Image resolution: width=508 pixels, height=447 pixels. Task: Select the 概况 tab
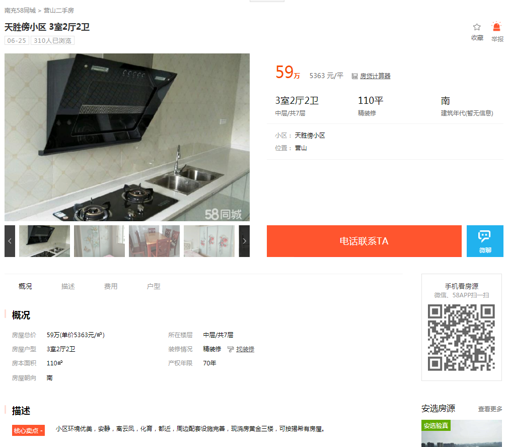point(25,286)
